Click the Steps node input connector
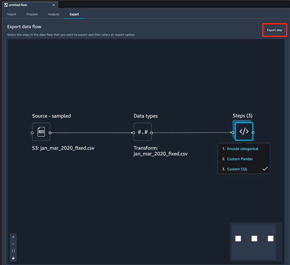The height and width of the screenshot is (265, 290). [x=233, y=132]
